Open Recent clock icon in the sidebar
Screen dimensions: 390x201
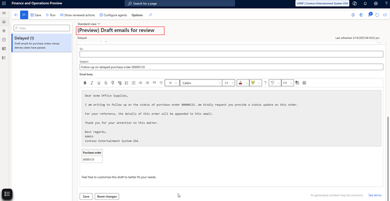4,40
